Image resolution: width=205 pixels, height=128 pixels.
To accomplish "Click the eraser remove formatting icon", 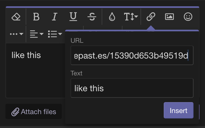I will [x=16, y=17].
